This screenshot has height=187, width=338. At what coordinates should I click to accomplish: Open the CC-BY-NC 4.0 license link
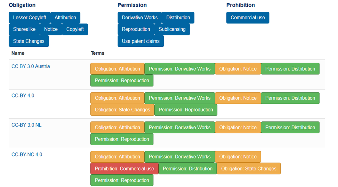pyautogui.click(x=27, y=154)
